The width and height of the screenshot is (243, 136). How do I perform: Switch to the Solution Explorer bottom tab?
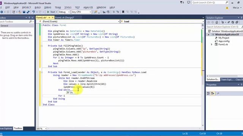213,80
